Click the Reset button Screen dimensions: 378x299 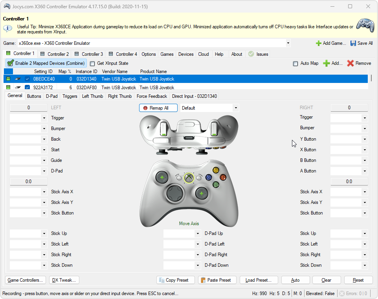tap(358, 280)
